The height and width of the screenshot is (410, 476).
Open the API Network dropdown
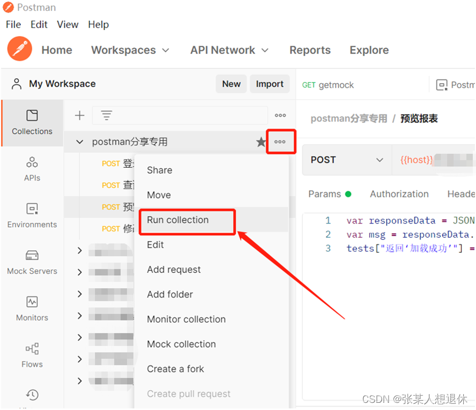coord(229,50)
